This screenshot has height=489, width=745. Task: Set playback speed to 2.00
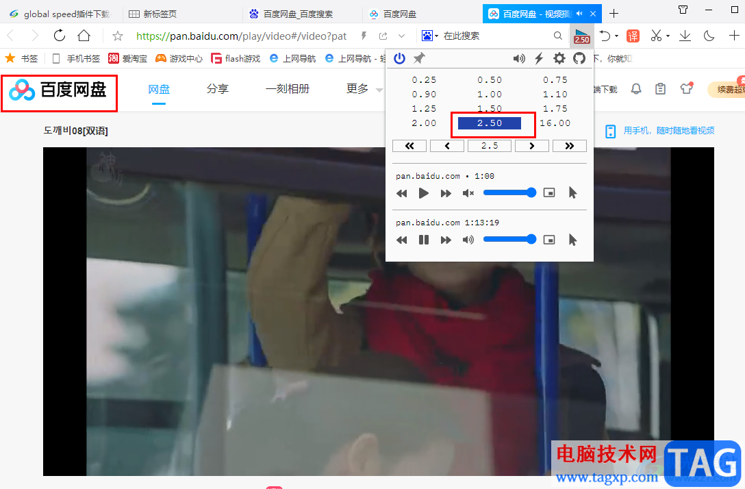click(424, 123)
